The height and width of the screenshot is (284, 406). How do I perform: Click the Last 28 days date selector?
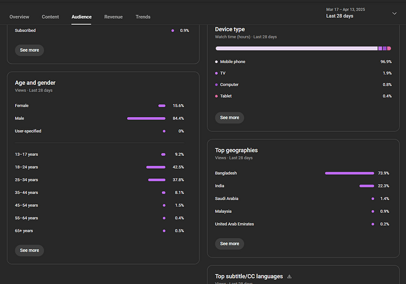(340, 16)
